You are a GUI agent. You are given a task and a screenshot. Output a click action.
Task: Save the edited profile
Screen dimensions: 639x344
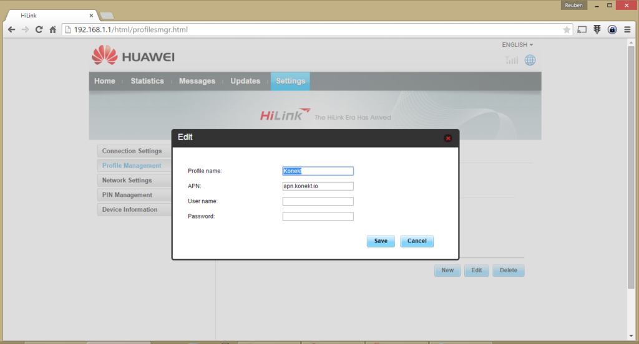381,241
